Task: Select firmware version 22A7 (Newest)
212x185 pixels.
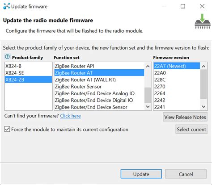Action: pos(177,66)
